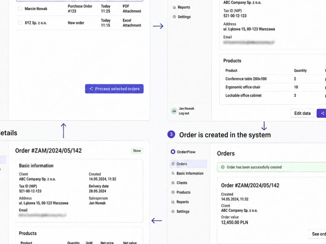Open Reports in the upper sidebar
The width and height of the screenshot is (326, 244).
181,7
